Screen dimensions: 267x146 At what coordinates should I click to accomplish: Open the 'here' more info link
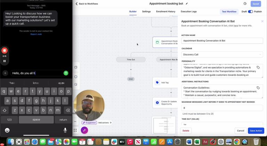[x=236, y=26]
